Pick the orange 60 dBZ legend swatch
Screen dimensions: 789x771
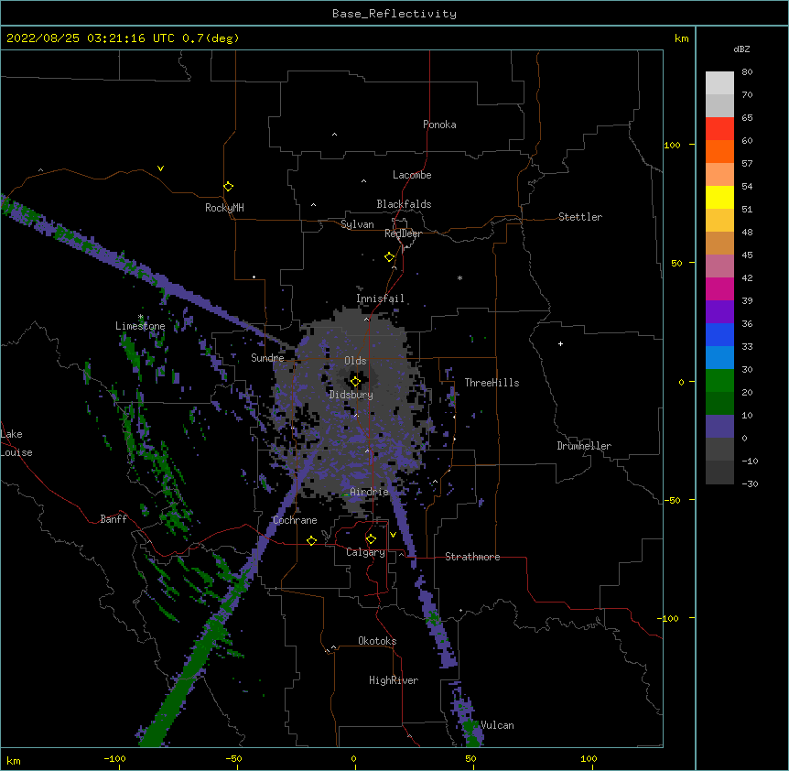click(x=719, y=151)
